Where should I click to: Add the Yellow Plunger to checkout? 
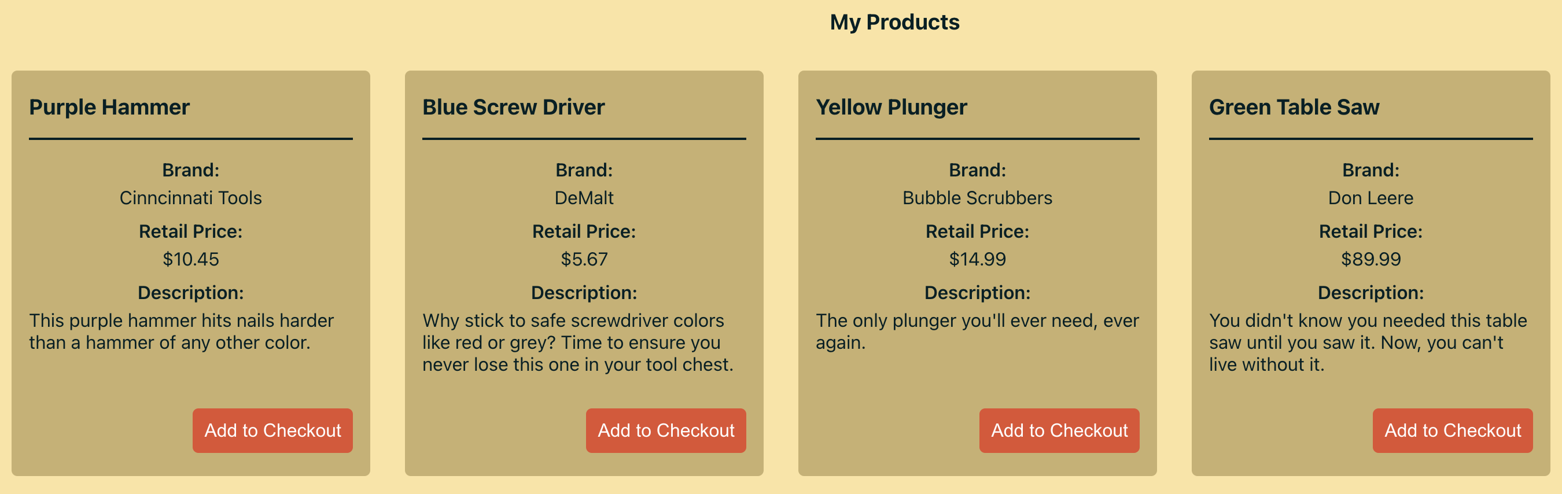pos(1059,430)
